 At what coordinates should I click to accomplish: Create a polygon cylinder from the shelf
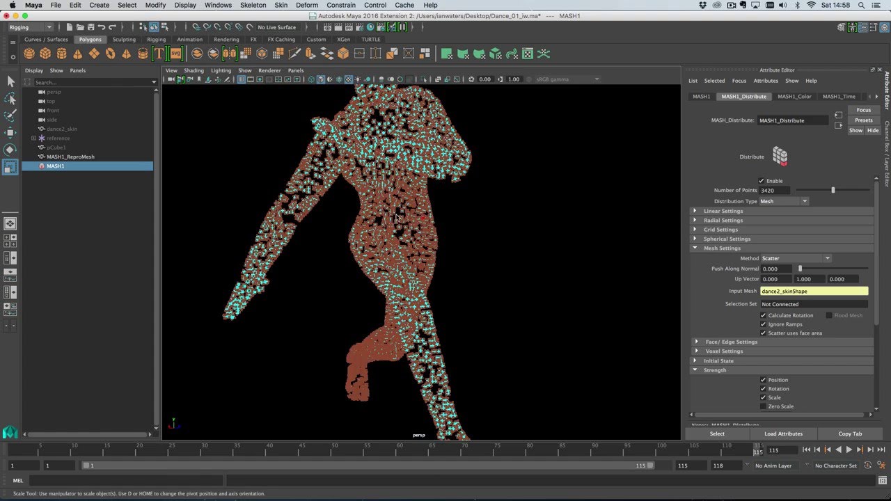coord(61,54)
